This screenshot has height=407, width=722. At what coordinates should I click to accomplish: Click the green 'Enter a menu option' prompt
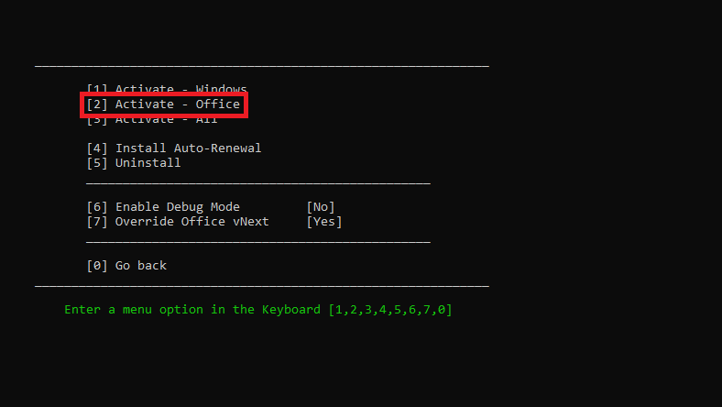pos(257,310)
